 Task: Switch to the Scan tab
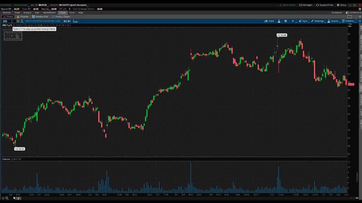pos(37,13)
